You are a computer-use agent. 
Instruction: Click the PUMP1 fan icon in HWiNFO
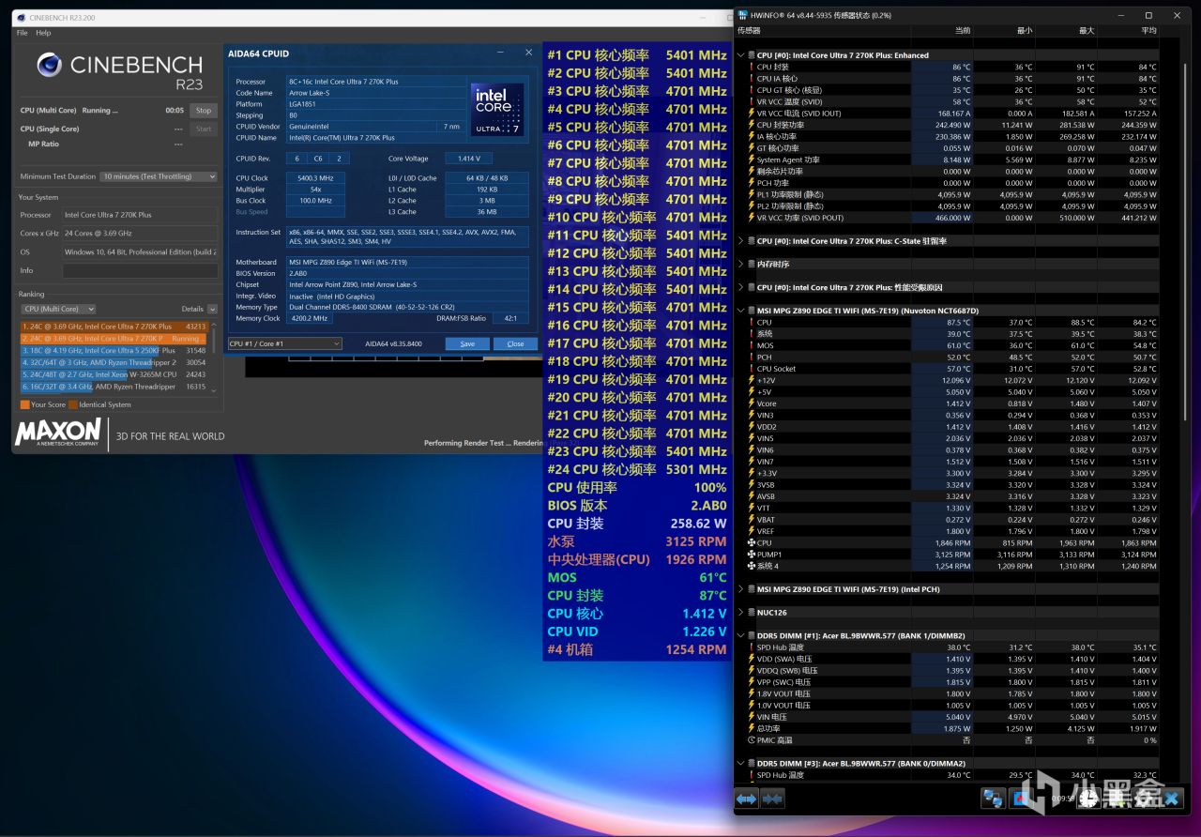click(751, 555)
